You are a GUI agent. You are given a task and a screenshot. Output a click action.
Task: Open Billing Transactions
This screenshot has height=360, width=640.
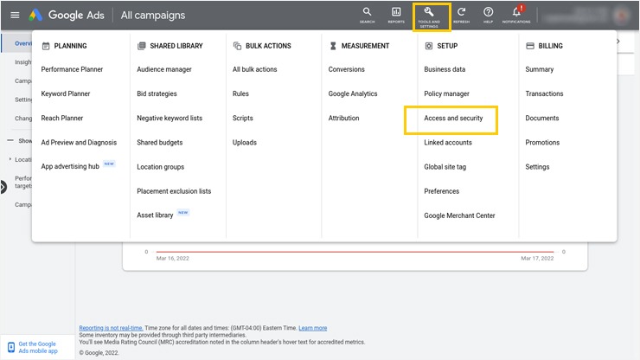coord(544,93)
